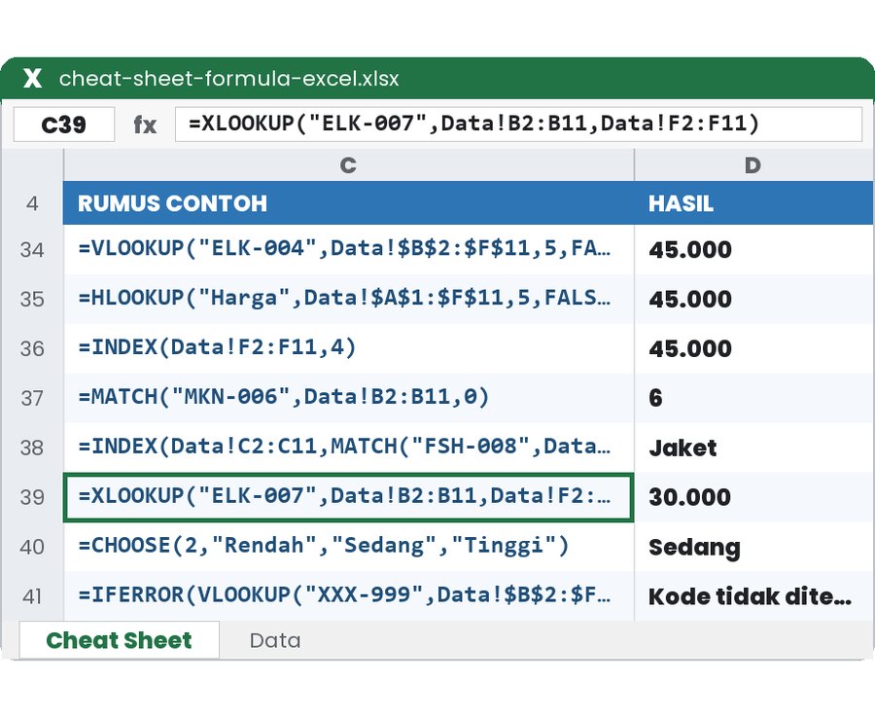875x718 pixels.
Task: Select the HLOOKUP Harga formula cell
Action: pyautogui.click(x=349, y=300)
